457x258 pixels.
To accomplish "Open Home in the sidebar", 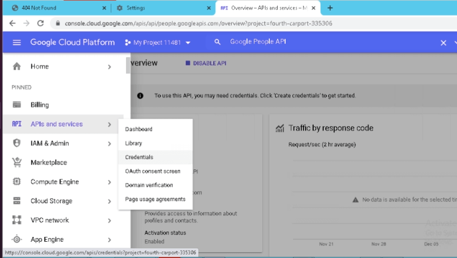I will tap(62, 66).
